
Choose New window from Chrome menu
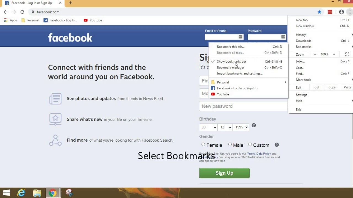pyautogui.click(x=320, y=26)
